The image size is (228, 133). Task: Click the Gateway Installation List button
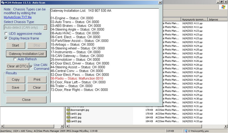(26, 54)
